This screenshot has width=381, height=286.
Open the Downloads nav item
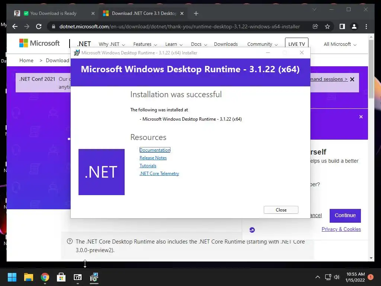(226, 44)
